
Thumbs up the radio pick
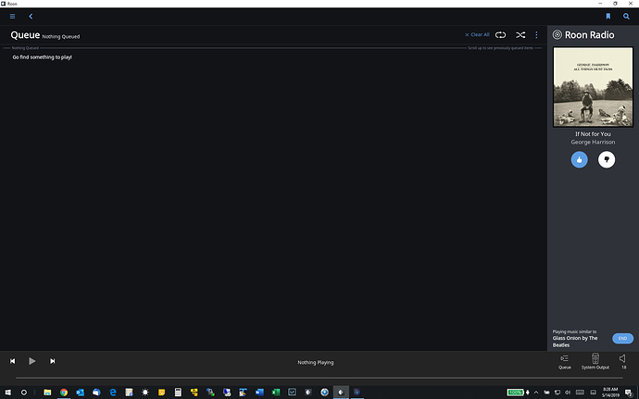[579, 159]
